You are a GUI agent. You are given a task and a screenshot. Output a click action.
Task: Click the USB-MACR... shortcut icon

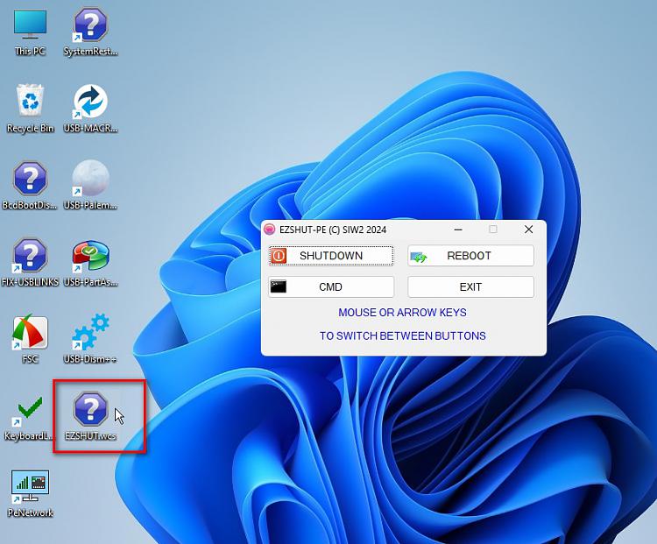coord(90,102)
